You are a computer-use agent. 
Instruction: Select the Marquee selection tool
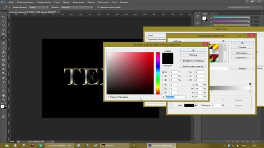click(3, 21)
